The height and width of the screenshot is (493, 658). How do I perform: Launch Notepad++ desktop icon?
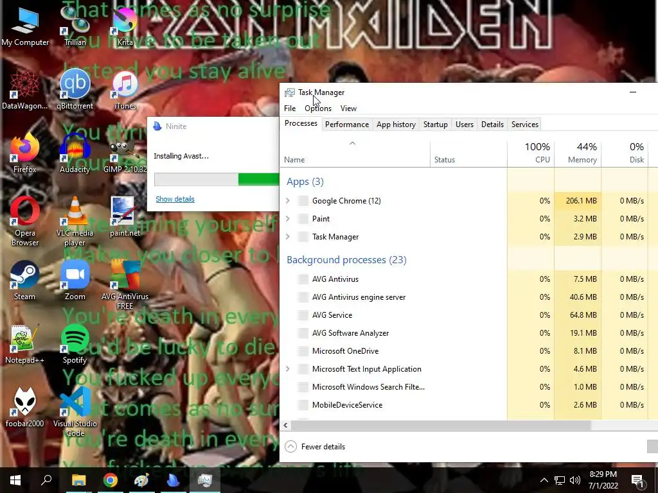(x=25, y=345)
